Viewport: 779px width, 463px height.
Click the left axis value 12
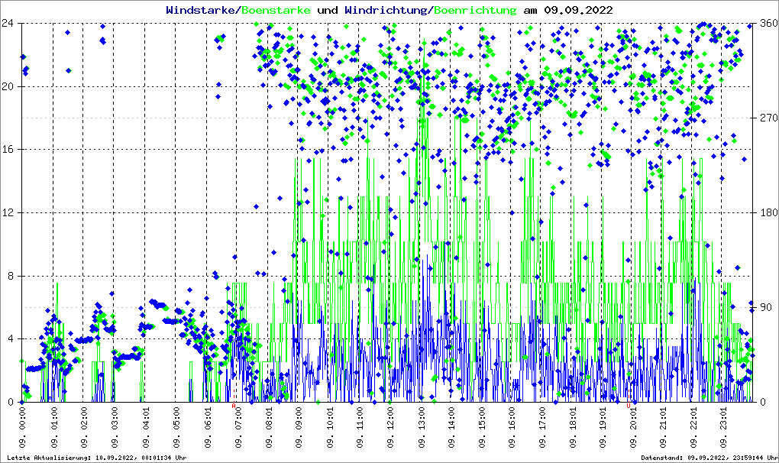tap(9, 212)
